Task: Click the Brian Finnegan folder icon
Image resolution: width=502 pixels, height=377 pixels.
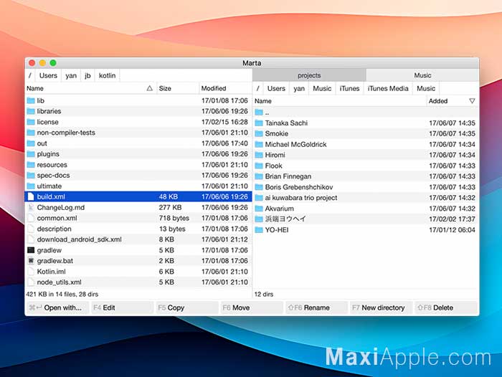Action: tap(259, 176)
